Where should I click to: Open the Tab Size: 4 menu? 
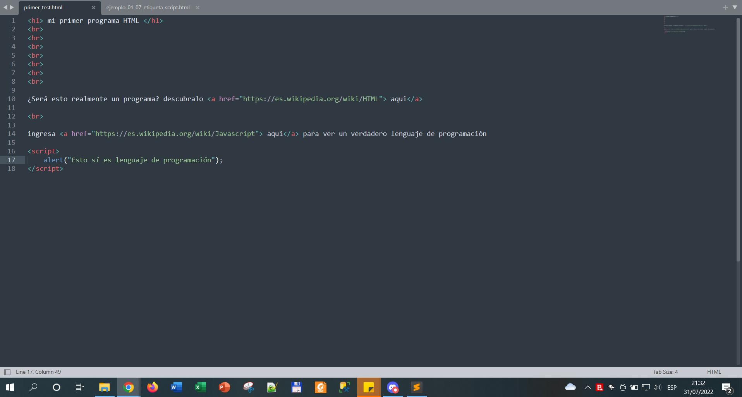[665, 372]
